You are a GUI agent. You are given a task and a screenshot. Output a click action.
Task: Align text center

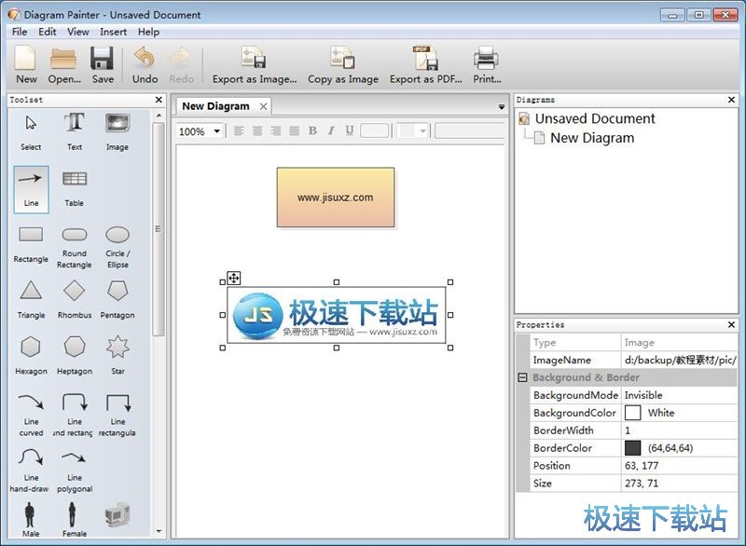tap(257, 130)
